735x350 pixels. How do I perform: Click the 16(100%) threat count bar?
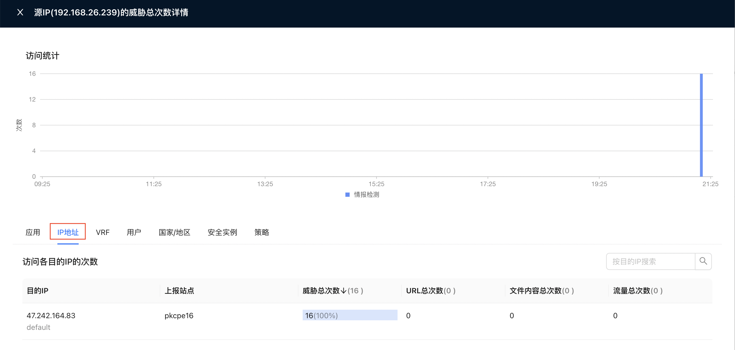coord(350,315)
